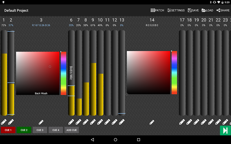Image resolution: width=231 pixels, height=144 pixels.
Task: Click the pencil icon under channel 13
Action: (122, 122)
